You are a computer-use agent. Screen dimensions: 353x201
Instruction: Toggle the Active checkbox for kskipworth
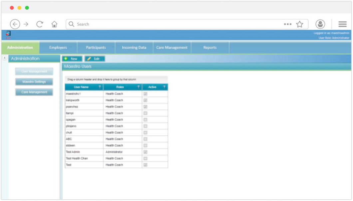pyautogui.click(x=146, y=100)
